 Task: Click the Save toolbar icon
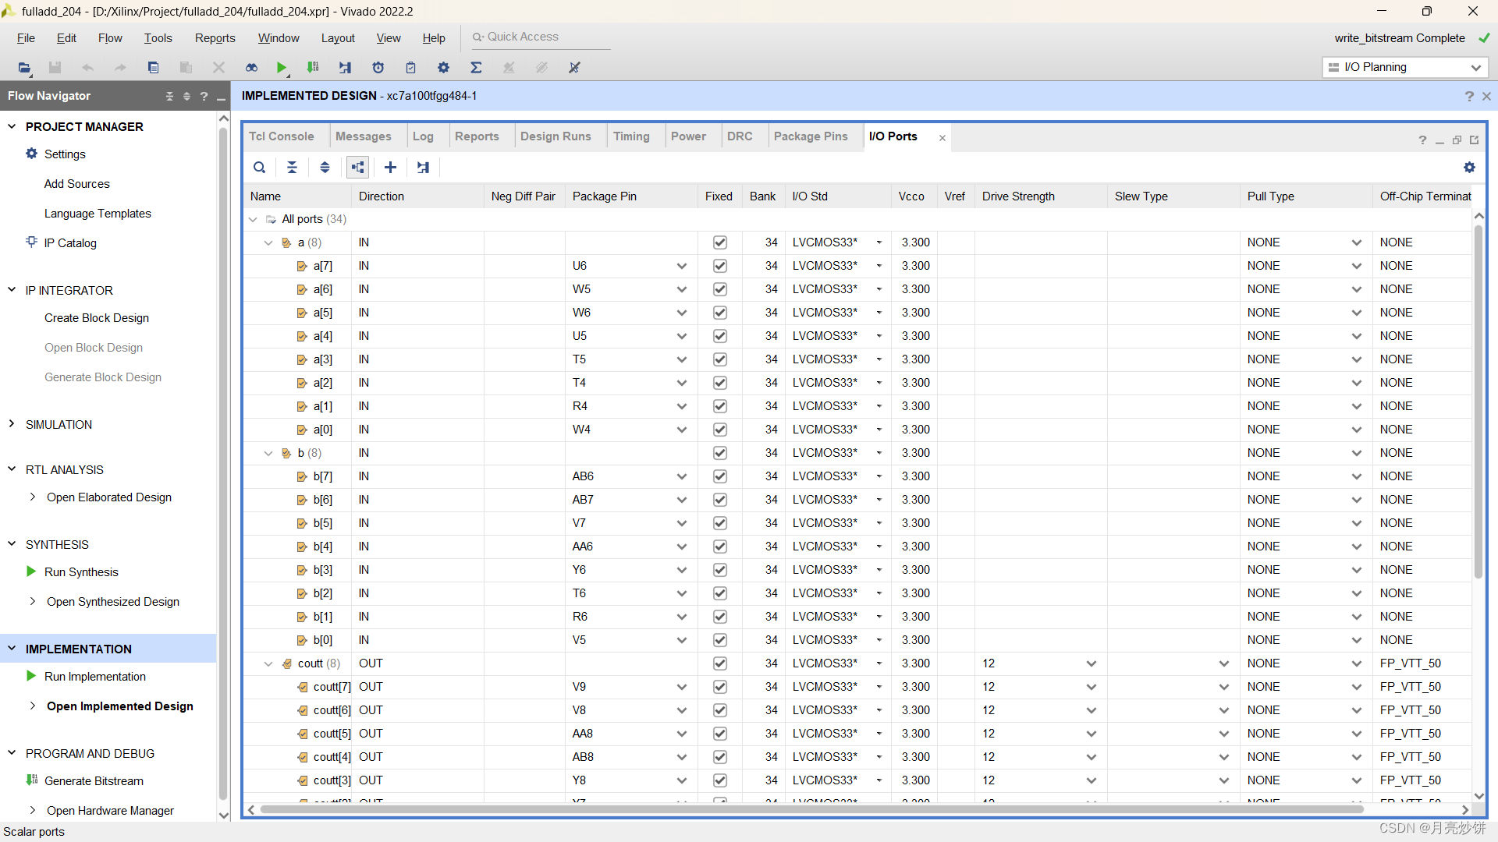tap(55, 68)
